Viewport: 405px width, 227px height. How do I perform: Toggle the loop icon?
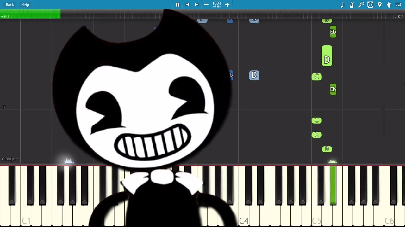(x=398, y=5)
